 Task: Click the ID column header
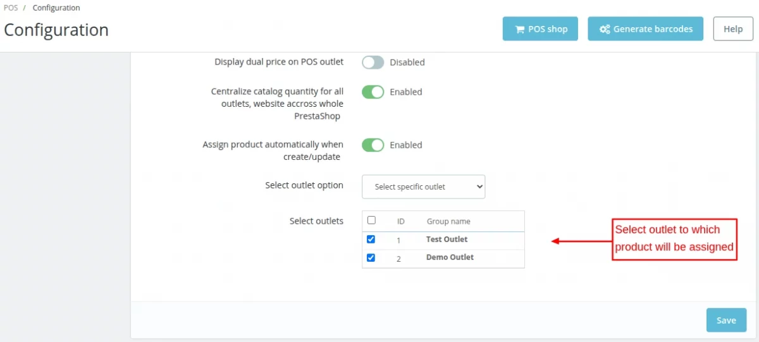tap(401, 222)
